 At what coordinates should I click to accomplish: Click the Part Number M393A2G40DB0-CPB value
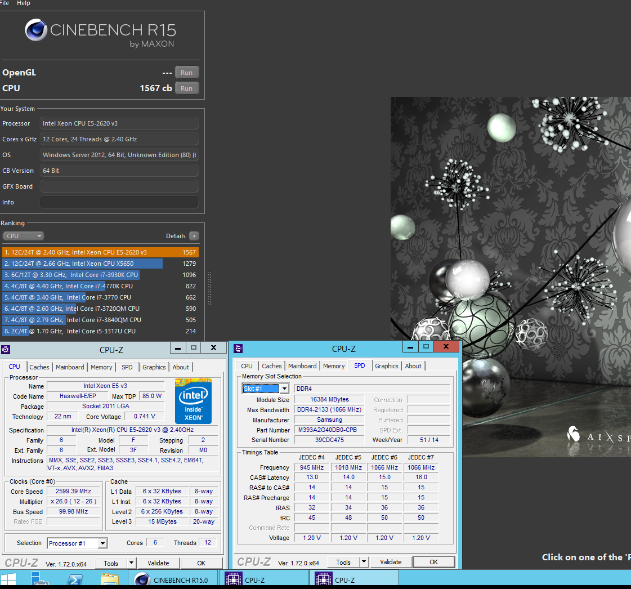(x=329, y=430)
